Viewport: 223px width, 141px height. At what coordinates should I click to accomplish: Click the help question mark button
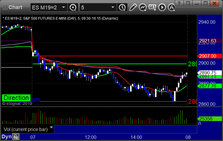point(179,3)
